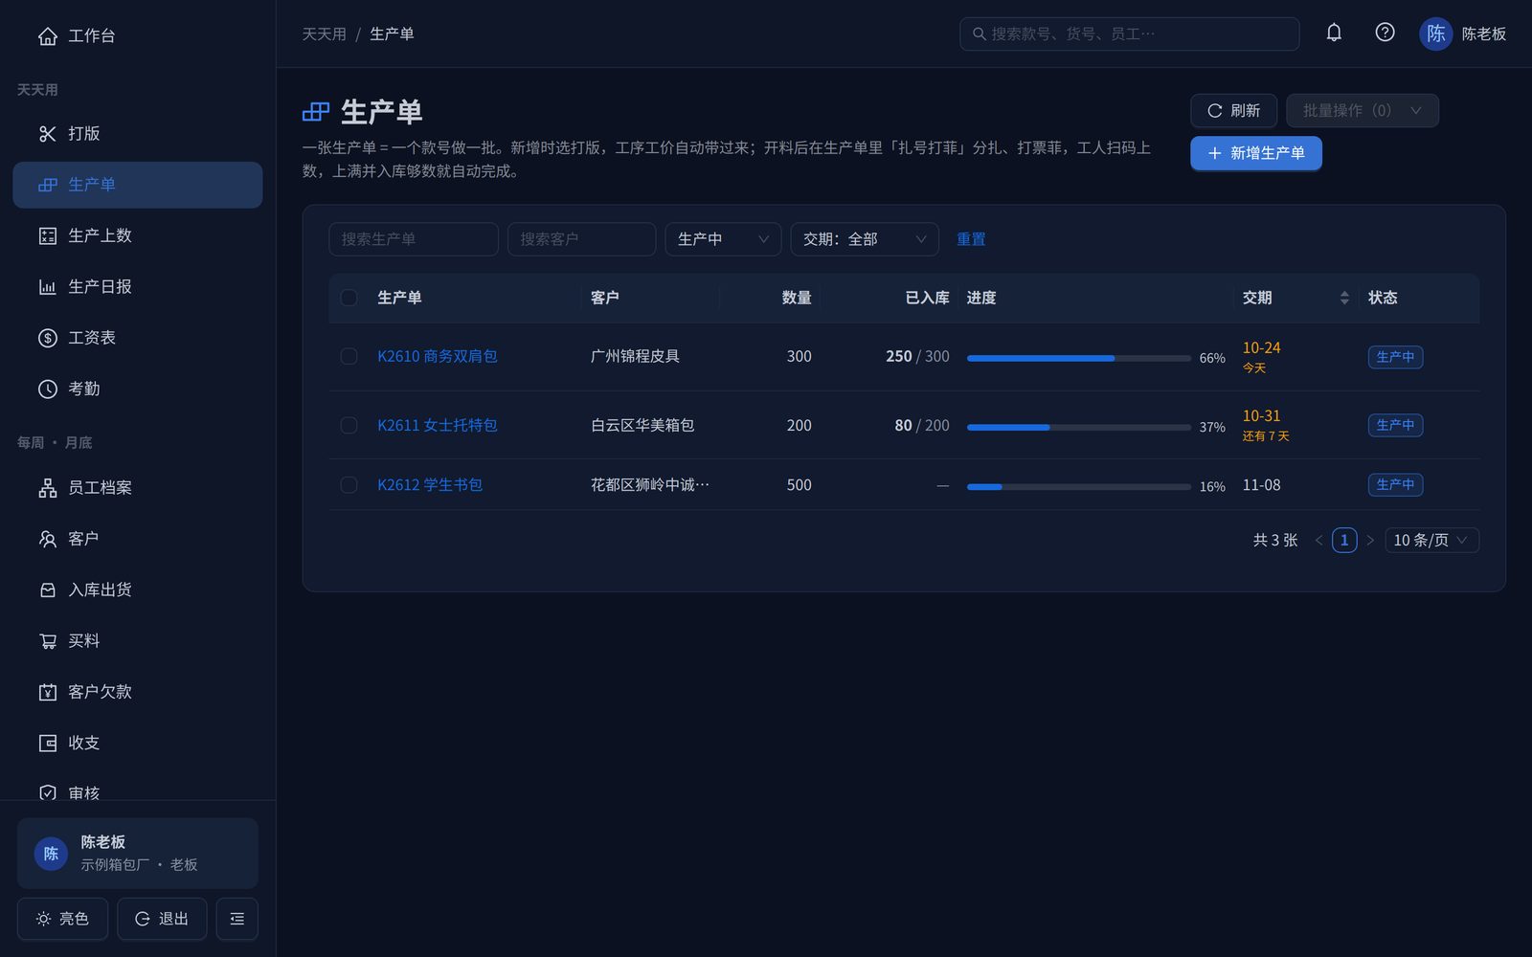Click 天天用 in the breadcrumb
Viewport: 1532px width, 957px height.
tap(325, 34)
